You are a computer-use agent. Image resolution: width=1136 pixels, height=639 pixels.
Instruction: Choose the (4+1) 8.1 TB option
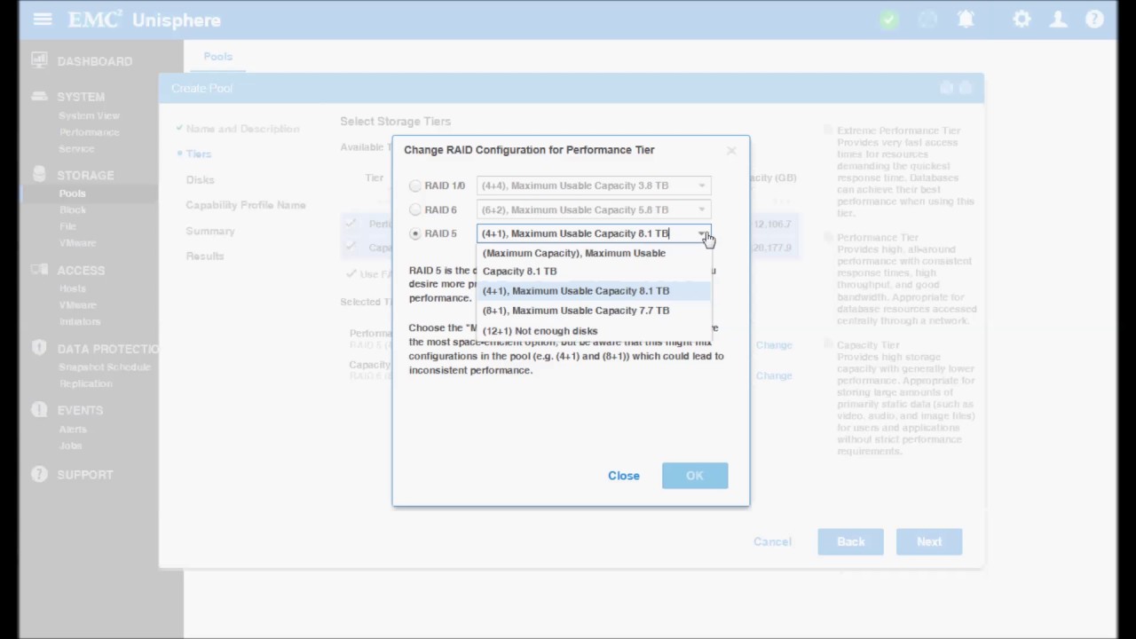pos(595,290)
